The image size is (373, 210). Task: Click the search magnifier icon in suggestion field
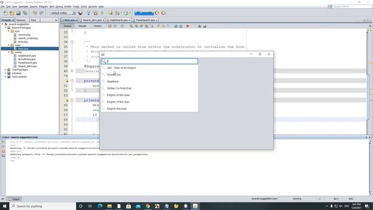click(x=104, y=61)
